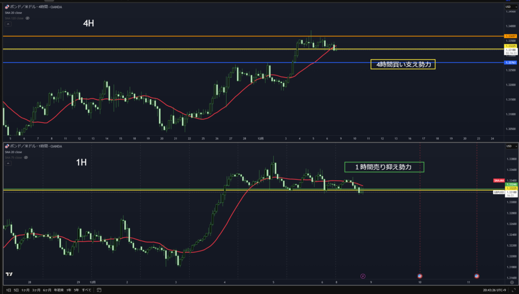Select the 3ヶ月 date range

pos(36,290)
